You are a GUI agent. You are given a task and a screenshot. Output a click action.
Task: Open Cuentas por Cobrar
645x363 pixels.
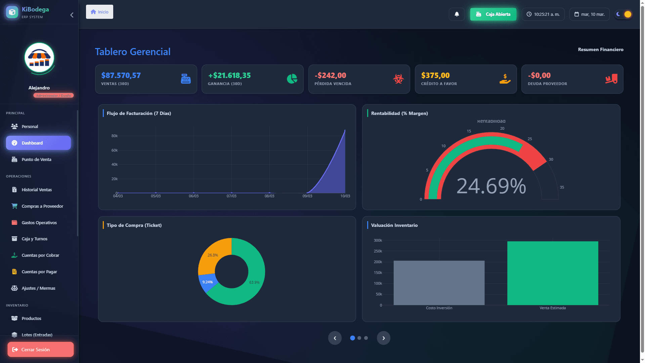pyautogui.click(x=40, y=255)
